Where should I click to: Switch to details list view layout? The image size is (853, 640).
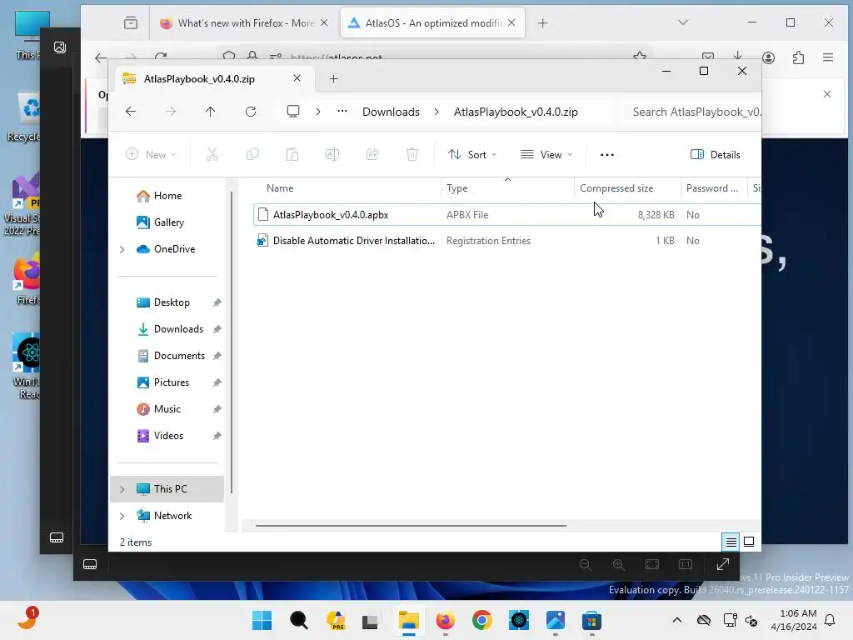click(731, 542)
